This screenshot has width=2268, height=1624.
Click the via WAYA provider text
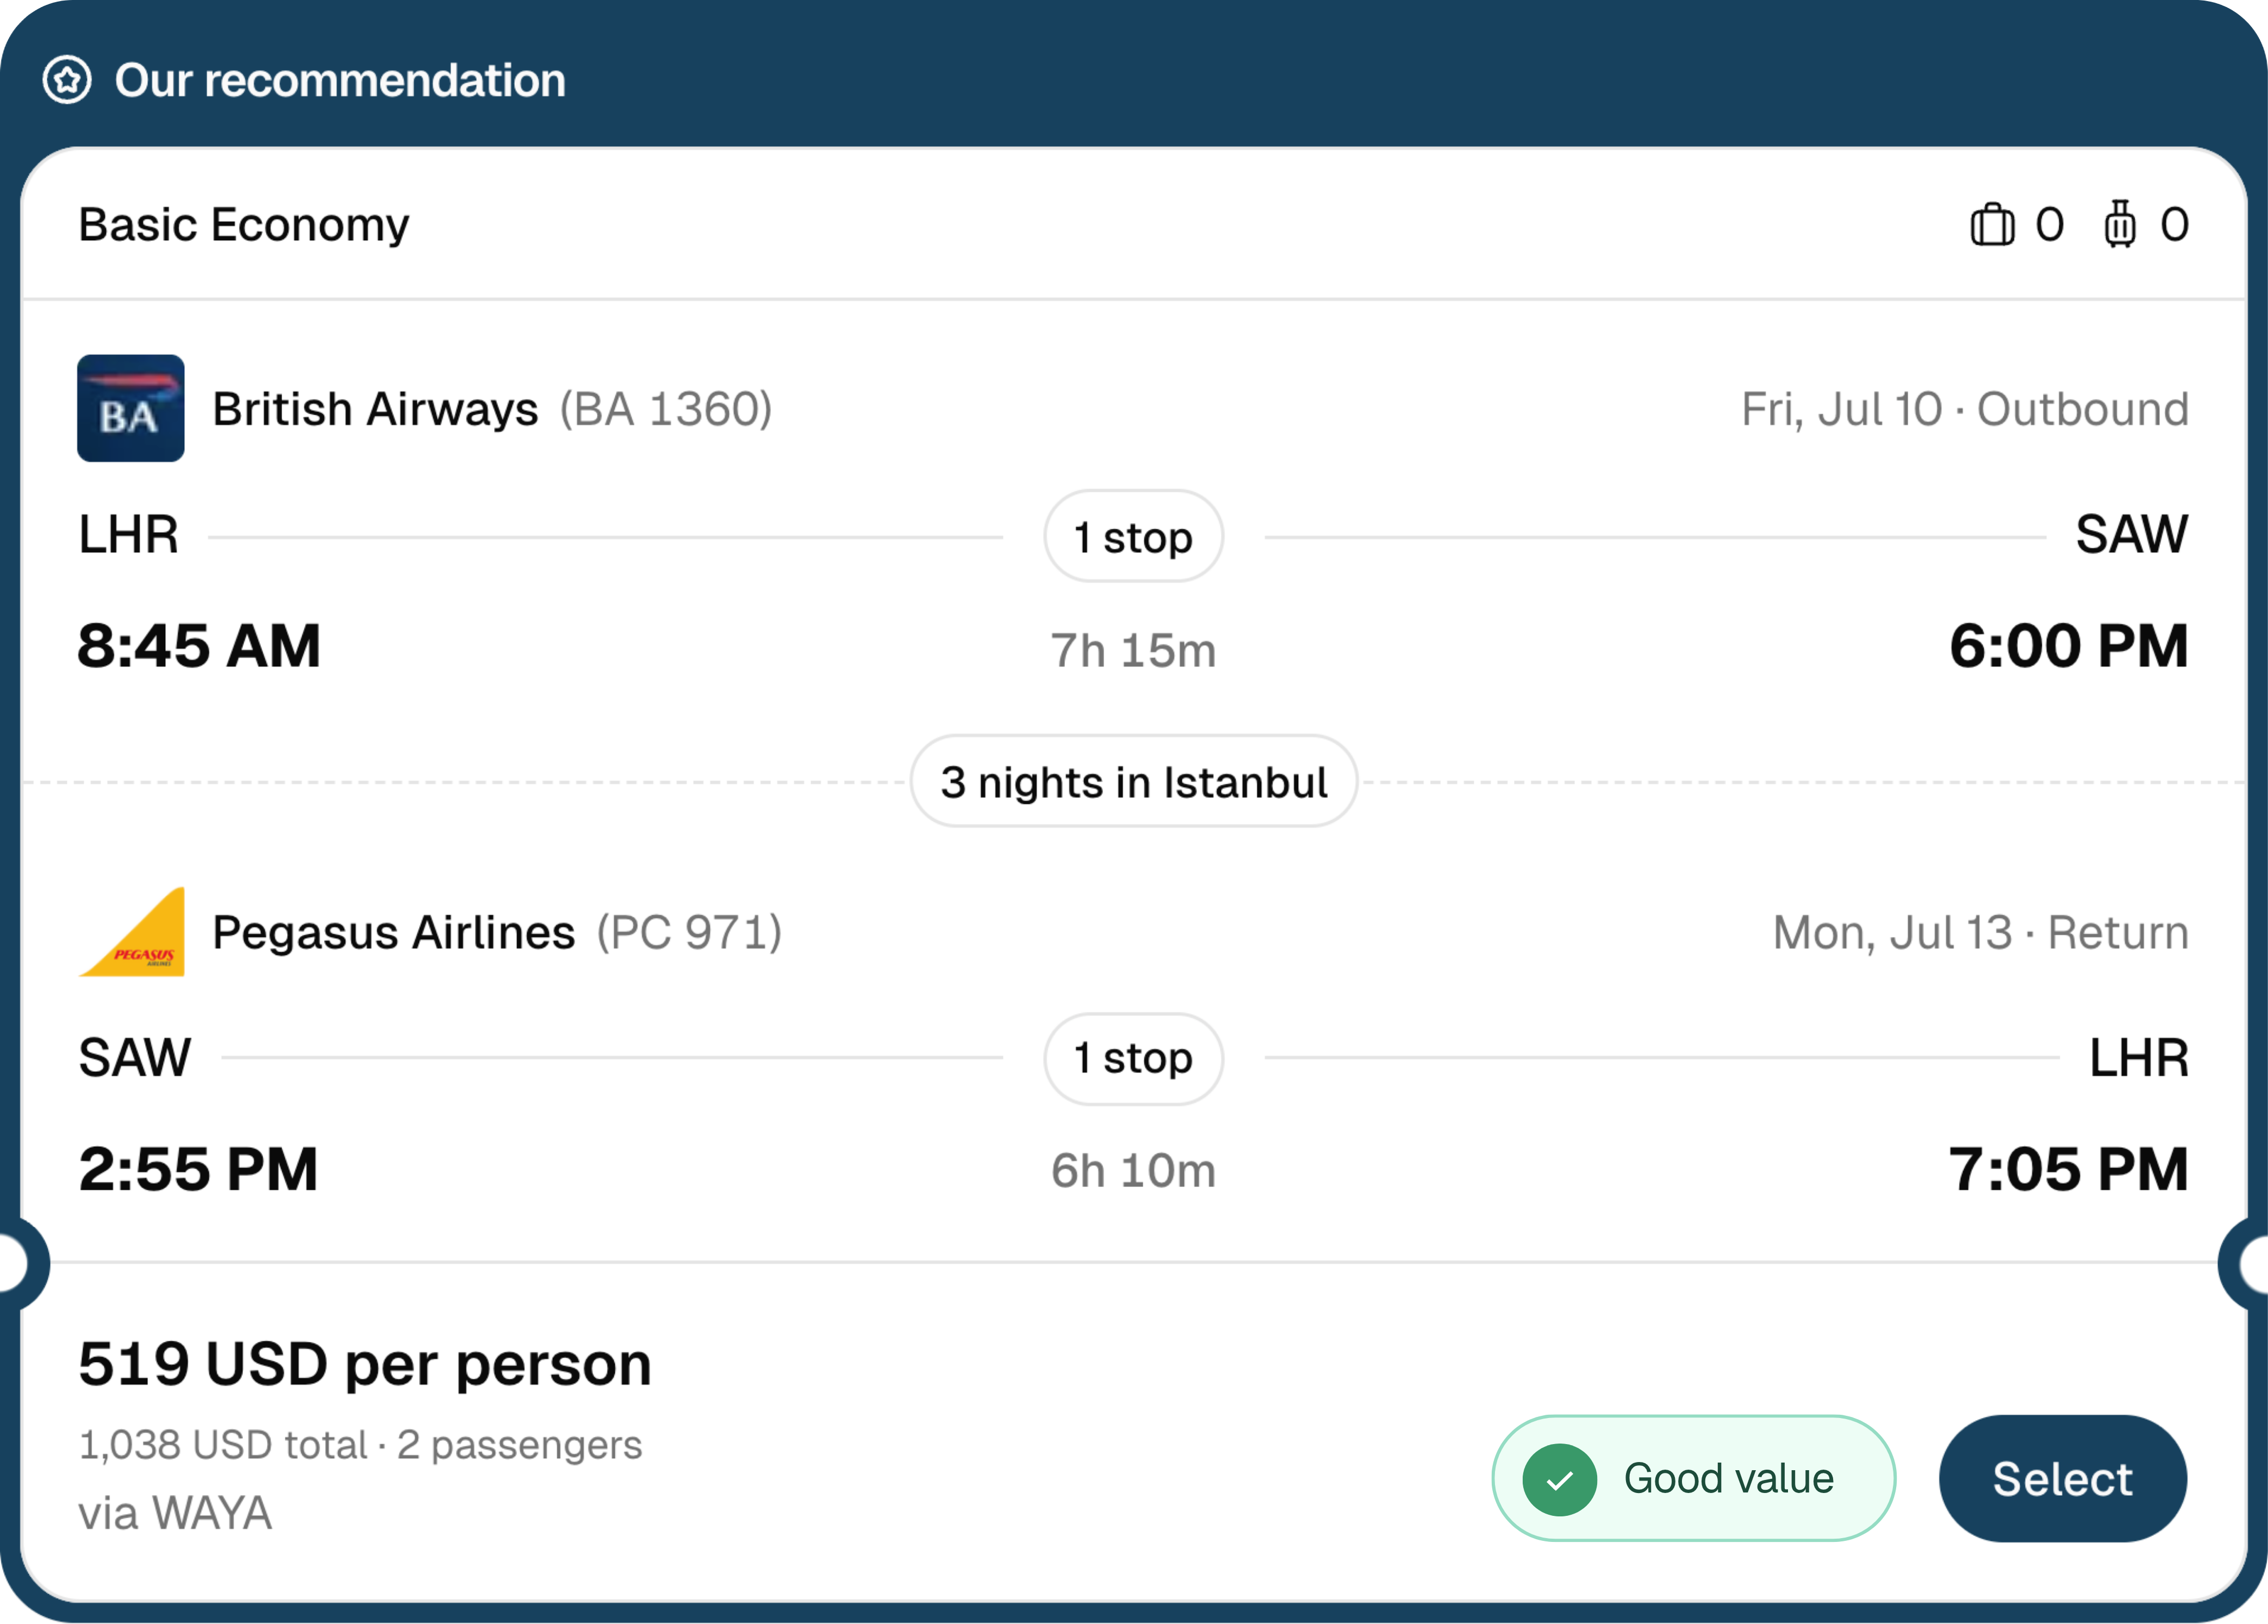tap(175, 1513)
